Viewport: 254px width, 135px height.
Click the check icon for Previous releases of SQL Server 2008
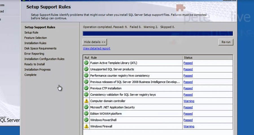tap(86, 82)
